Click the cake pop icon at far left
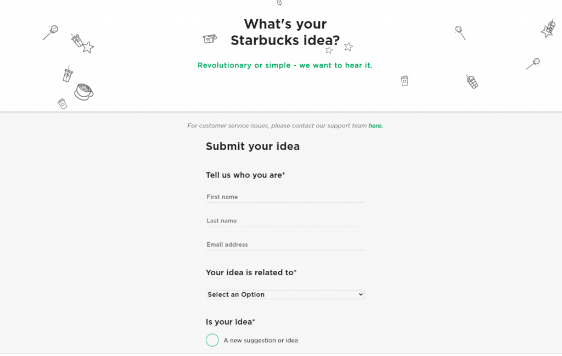 51,32
